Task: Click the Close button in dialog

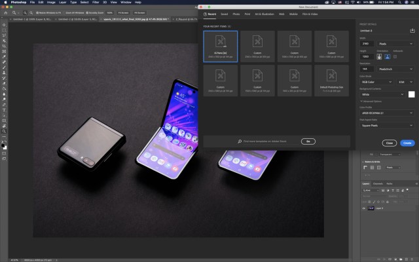Action: [390, 143]
